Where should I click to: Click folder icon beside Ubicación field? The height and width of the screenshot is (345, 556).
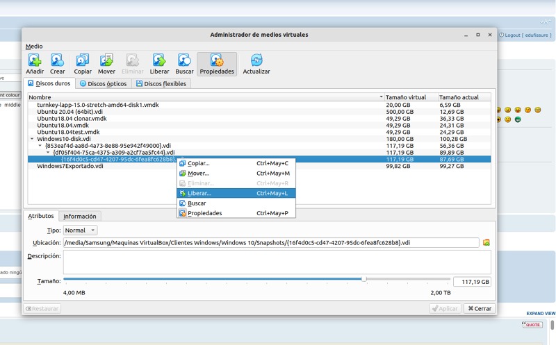pos(486,242)
